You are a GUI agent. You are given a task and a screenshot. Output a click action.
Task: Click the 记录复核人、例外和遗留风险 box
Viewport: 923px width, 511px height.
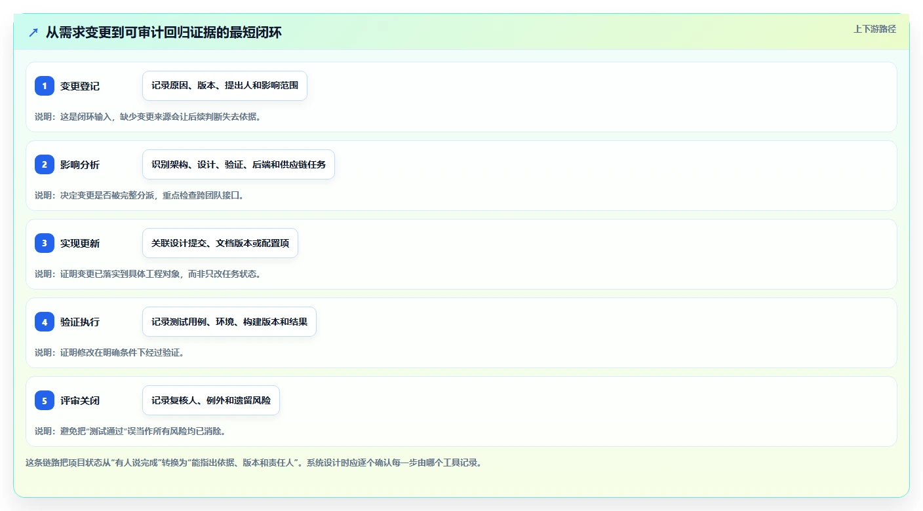[x=211, y=400]
